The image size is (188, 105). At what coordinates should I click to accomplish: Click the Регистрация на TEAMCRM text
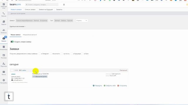point(41,74)
